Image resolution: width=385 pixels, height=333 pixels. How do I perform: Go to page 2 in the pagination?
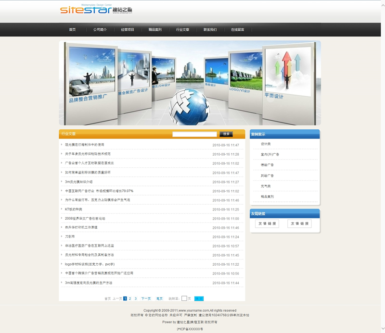pos(130,298)
